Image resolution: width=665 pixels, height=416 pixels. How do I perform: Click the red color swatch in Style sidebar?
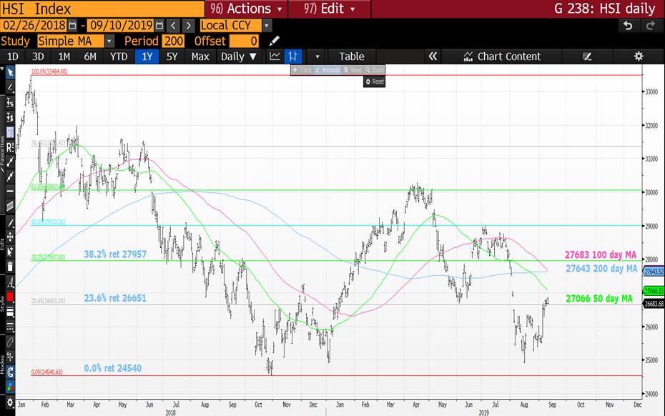coord(10,297)
